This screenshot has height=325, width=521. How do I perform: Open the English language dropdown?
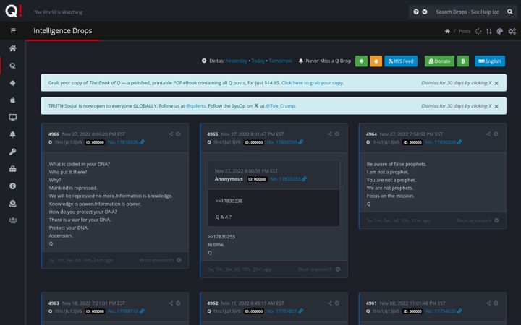click(489, 61)
